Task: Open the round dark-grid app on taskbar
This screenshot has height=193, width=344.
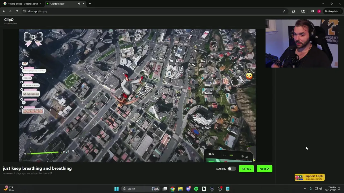Action: click(212, 189)
